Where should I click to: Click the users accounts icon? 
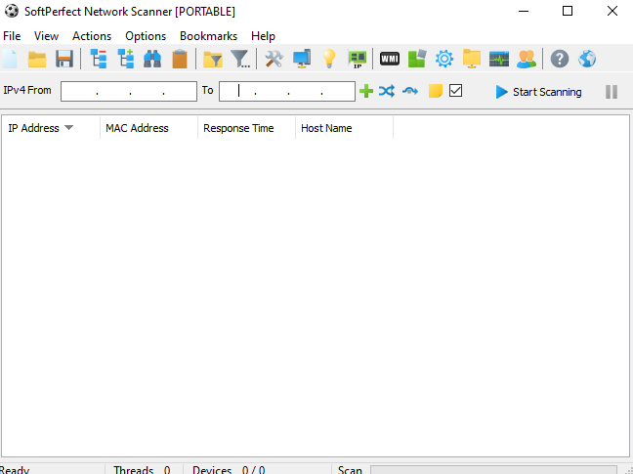pos(527,59)
